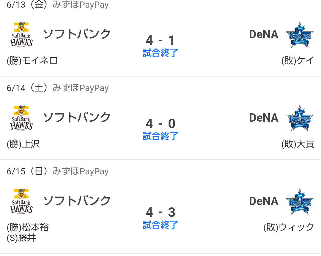
Task: Open 試合終了 link under 4 - 3 score
Action: click(x=160, y=225)
